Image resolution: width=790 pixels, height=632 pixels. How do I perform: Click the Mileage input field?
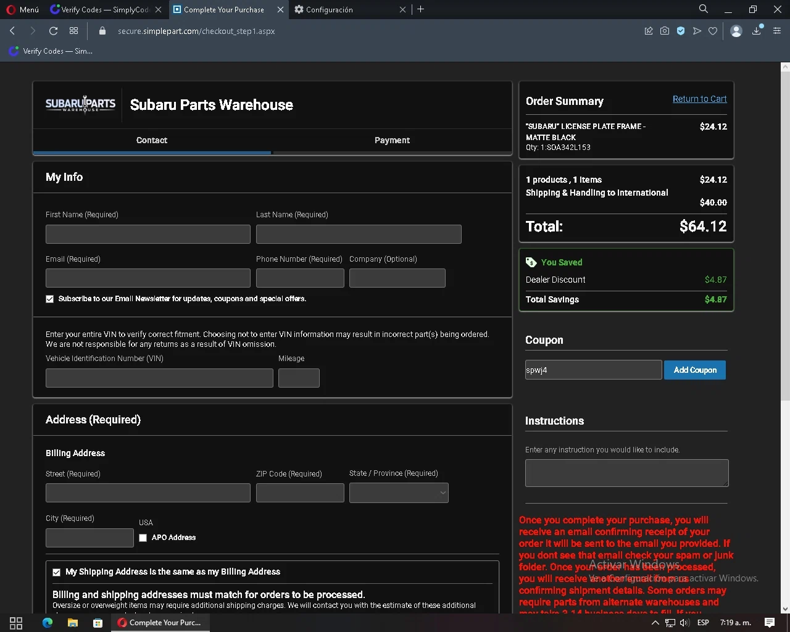click(299, 378)
